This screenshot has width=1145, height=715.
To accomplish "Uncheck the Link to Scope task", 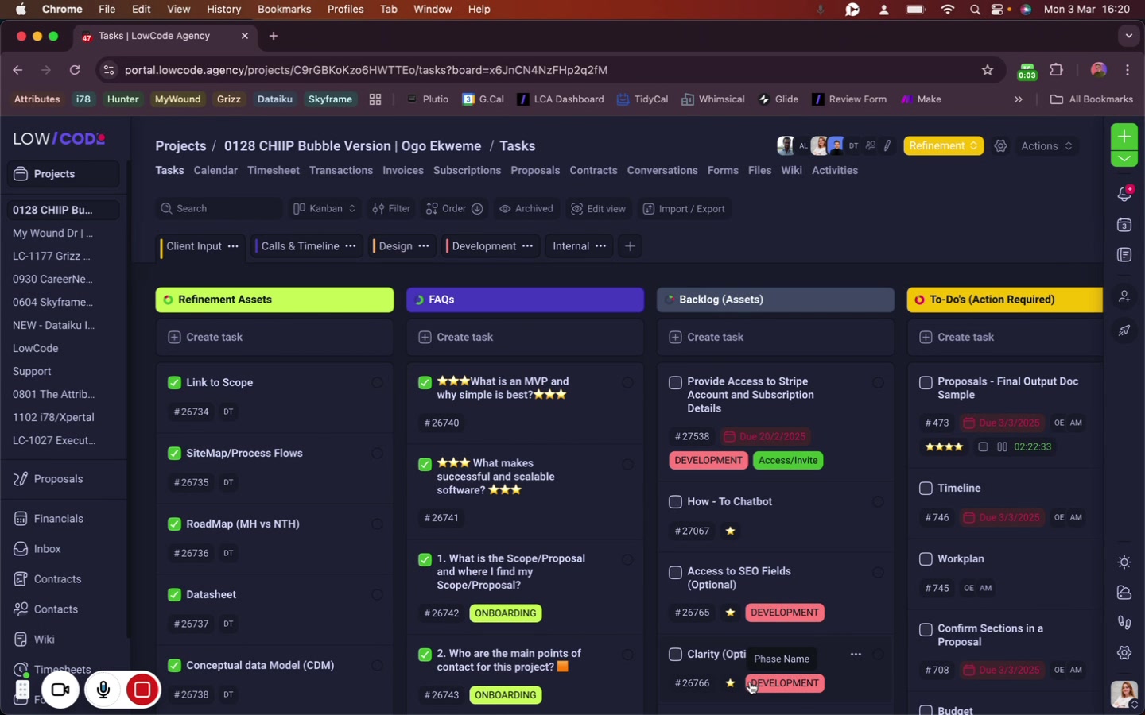I will tap(174, 383).
